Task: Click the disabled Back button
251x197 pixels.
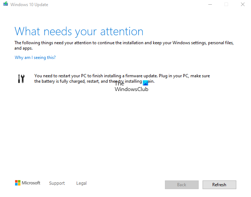Action: pos(182,185)
